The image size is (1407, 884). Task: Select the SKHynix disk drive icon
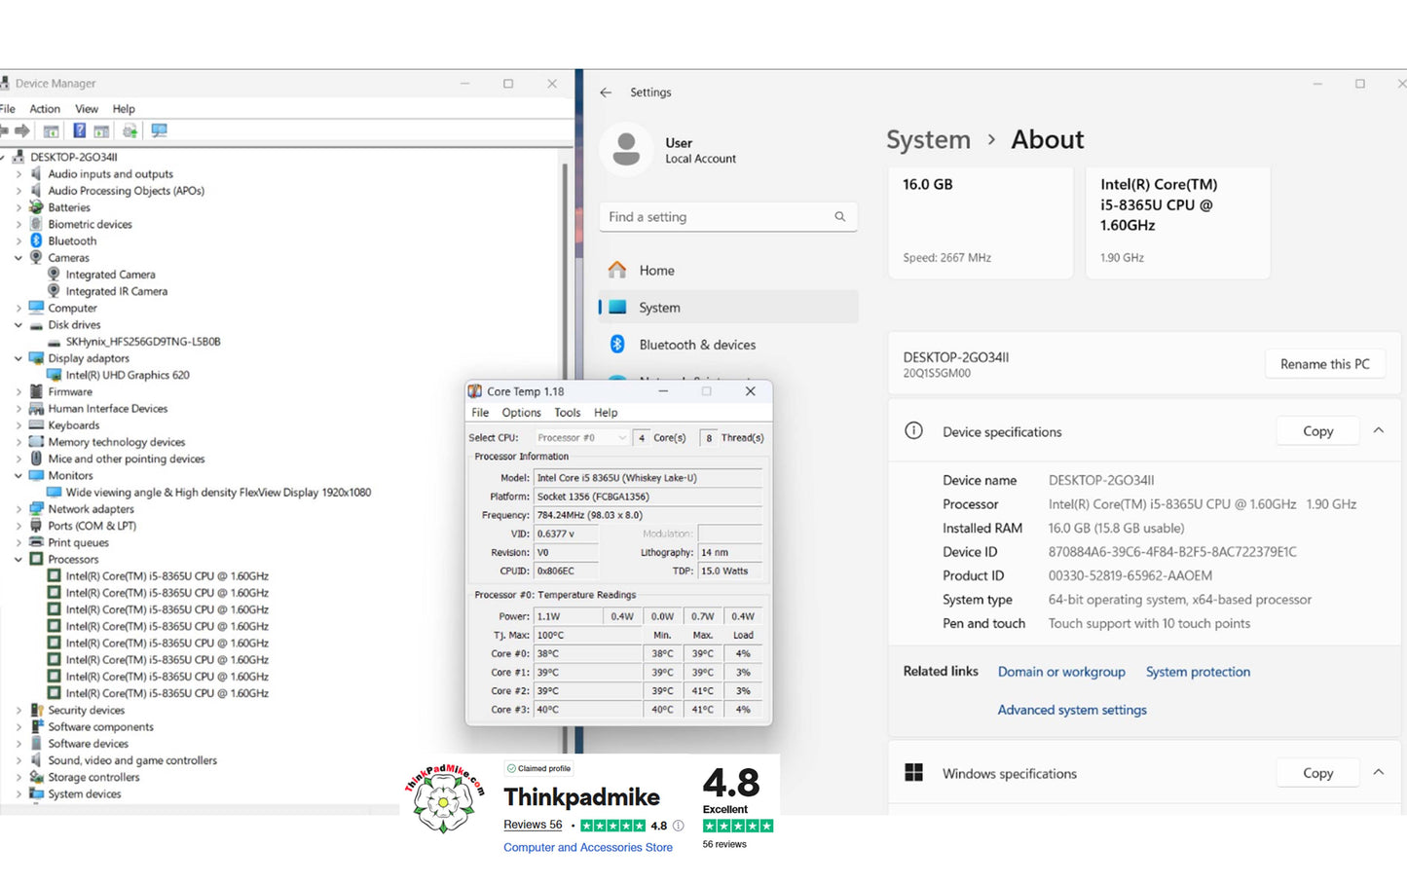click(54, 342)
